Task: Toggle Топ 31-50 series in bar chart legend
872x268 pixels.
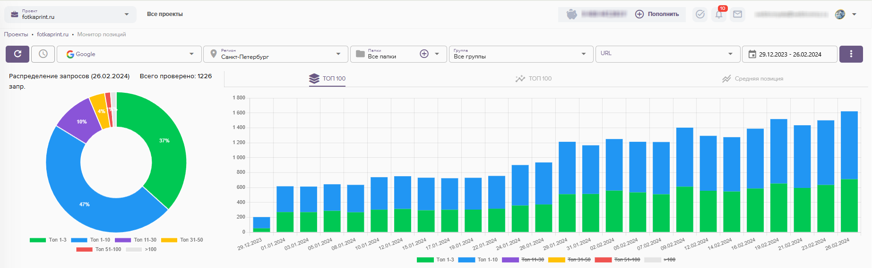Action: (578, 260)
